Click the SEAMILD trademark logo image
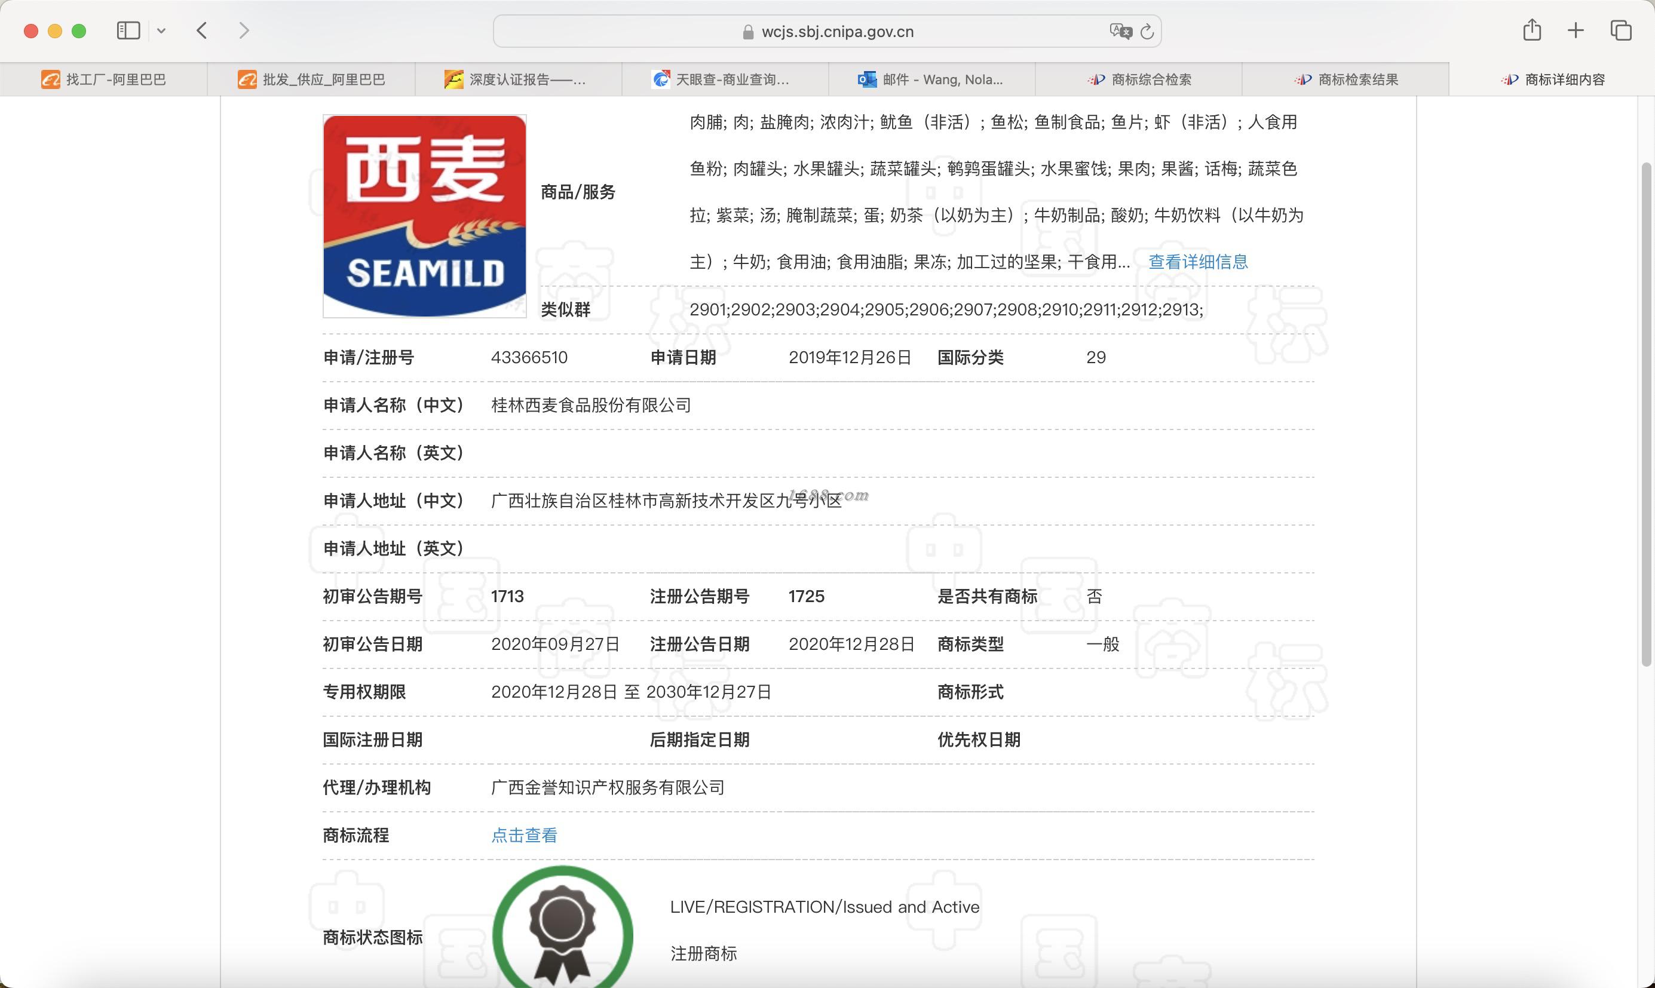This screenshot has height=988, width=1655. 425,216
